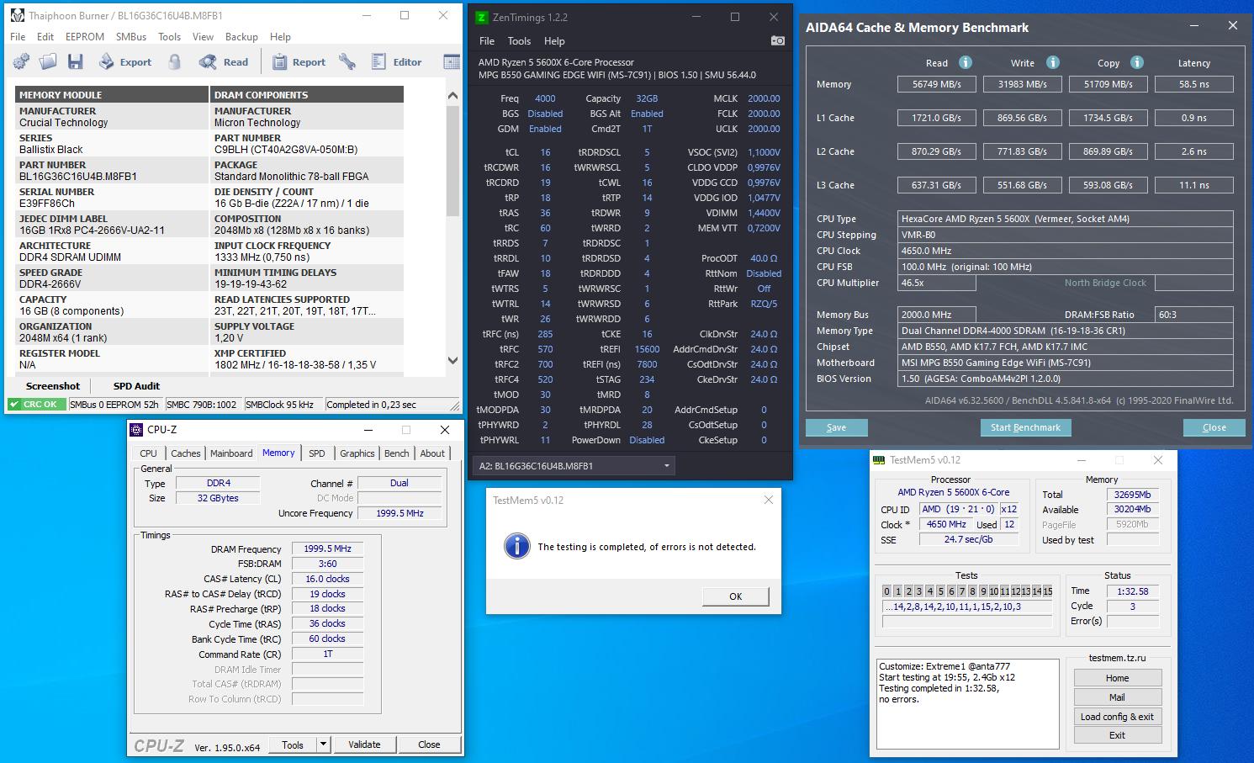
Task: Open the Backup menu in Thaiphoon Burner
Action: click(241, 37)
